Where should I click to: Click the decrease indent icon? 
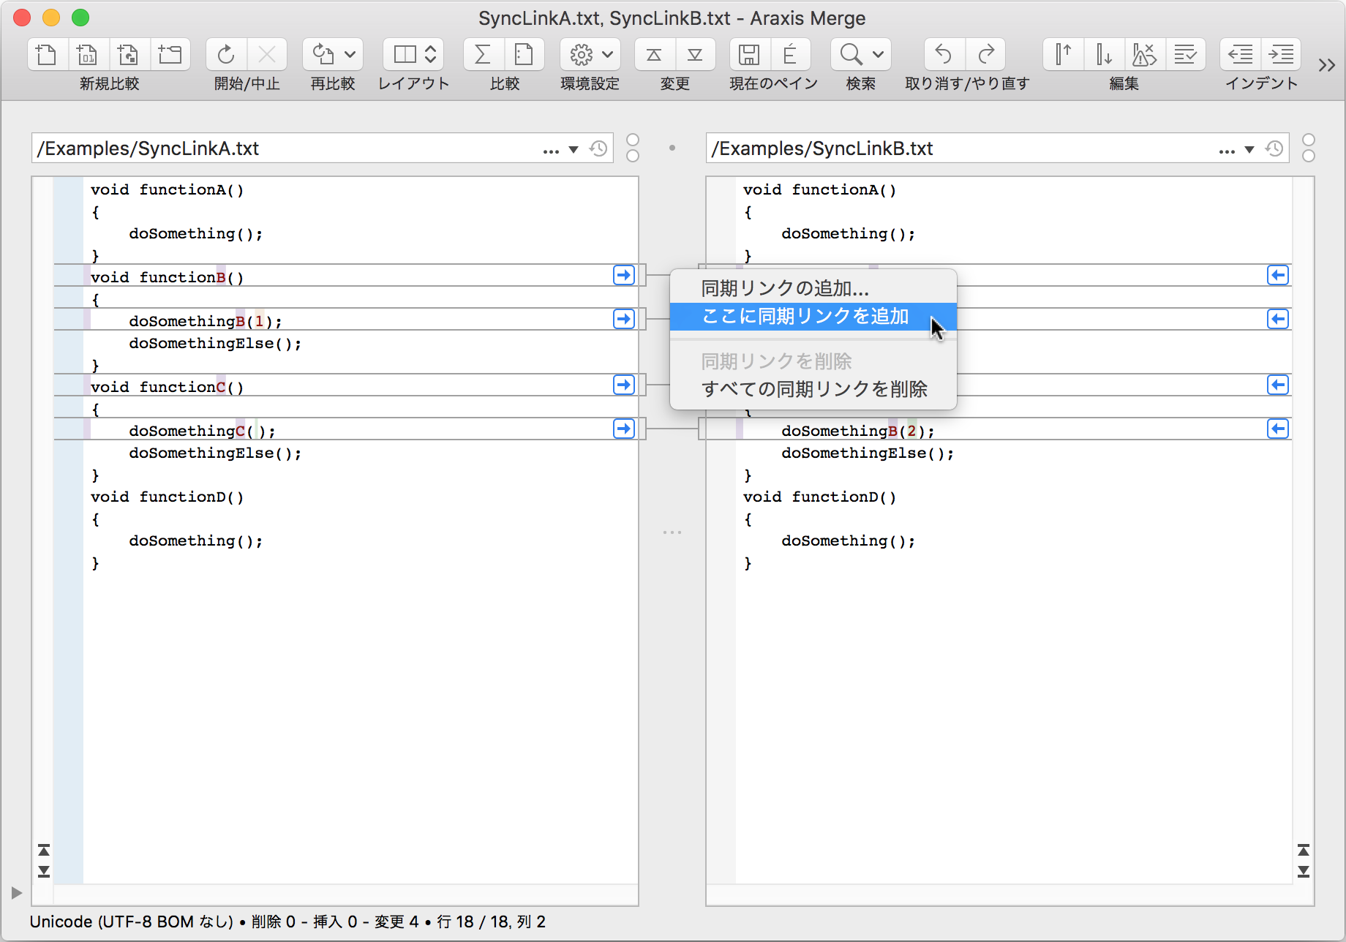(1240, 54)
